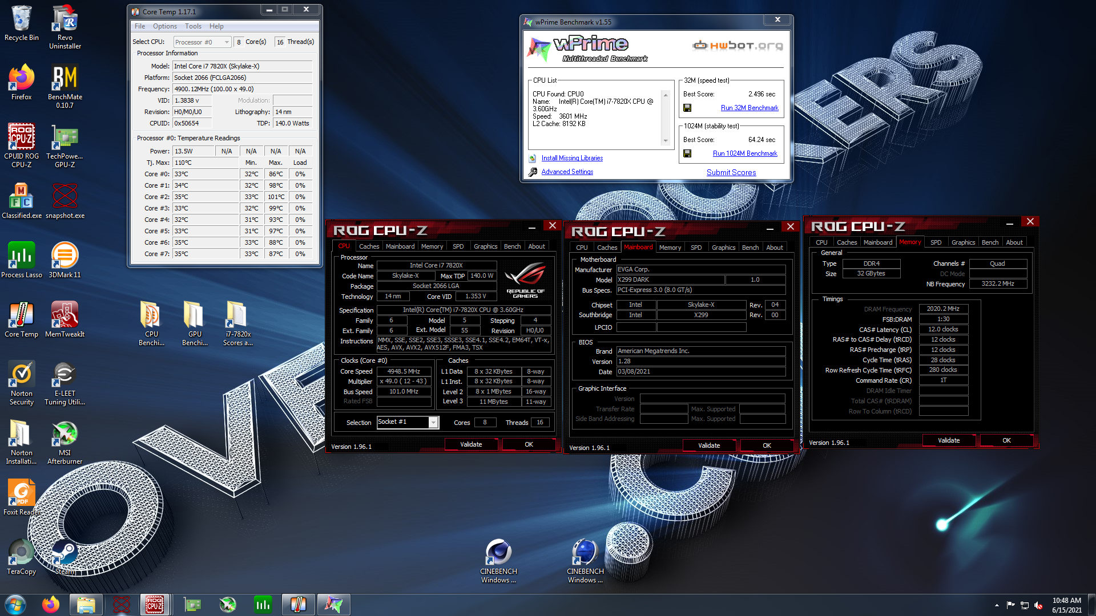Launch Revo Uninstaller from desktop
This screenshot has height=616, width=1096.
click(65, 27)
